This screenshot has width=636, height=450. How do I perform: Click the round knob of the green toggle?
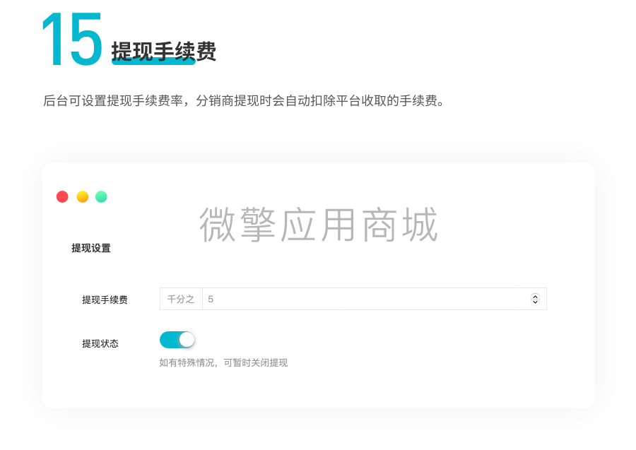(x=186, y=340)
